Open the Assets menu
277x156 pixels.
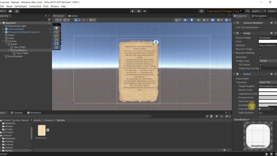tap(9, 6)
